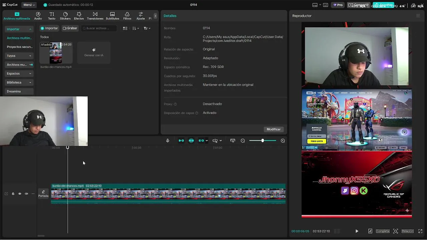The image size is (427, 240).
Task: Click the track collapse box icon
Action: (6, 194)
